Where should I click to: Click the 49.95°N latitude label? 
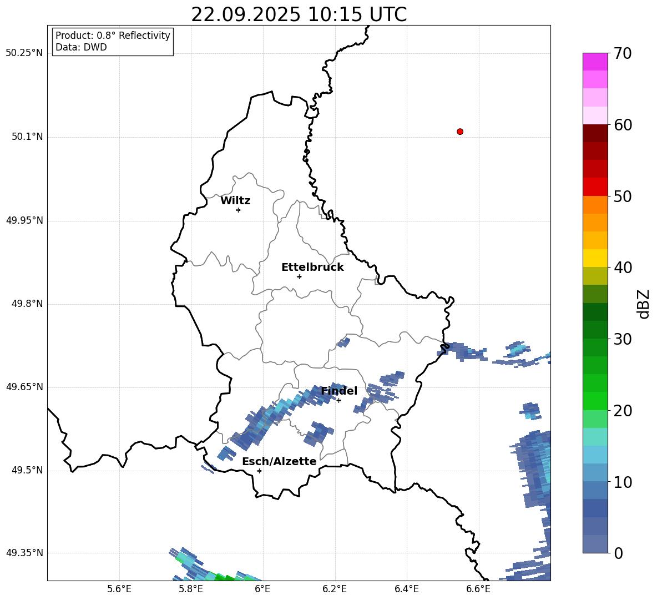coord(24,220)
